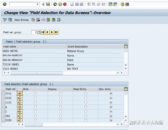Click the yellow Help icon
Screen dimensions: 168x130
122,4
